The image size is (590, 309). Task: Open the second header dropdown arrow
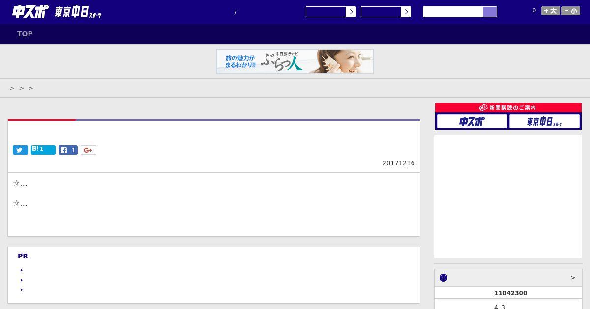(x=406, y=12)
